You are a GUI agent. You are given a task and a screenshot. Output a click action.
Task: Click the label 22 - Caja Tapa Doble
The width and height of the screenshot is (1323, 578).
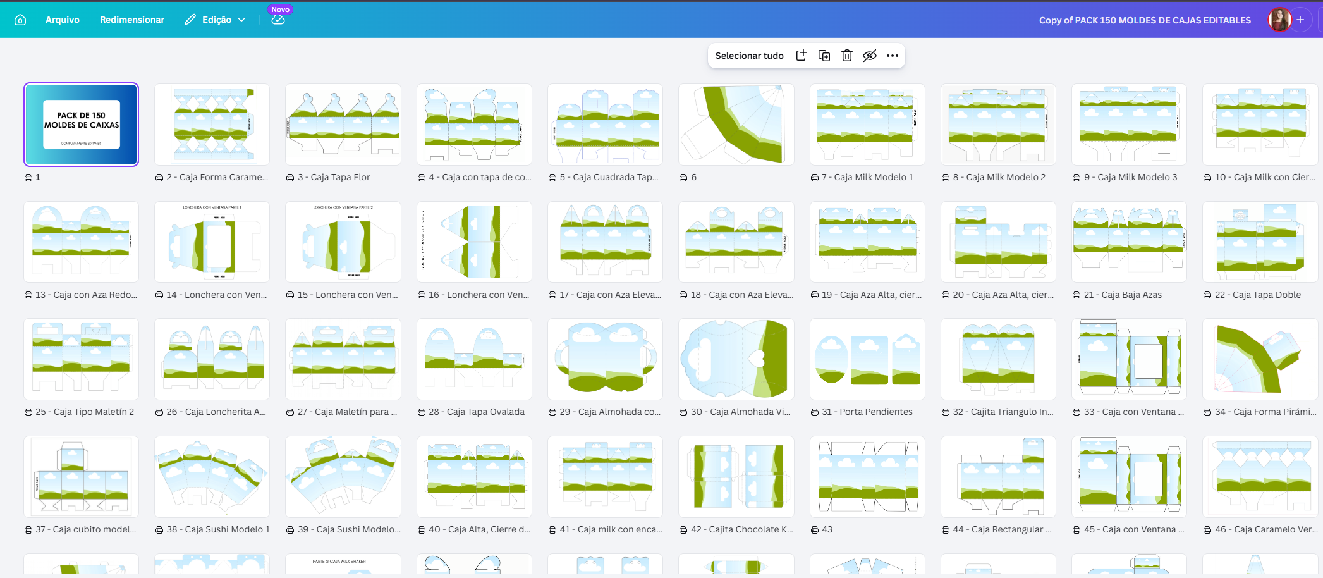coord(1258,295)
